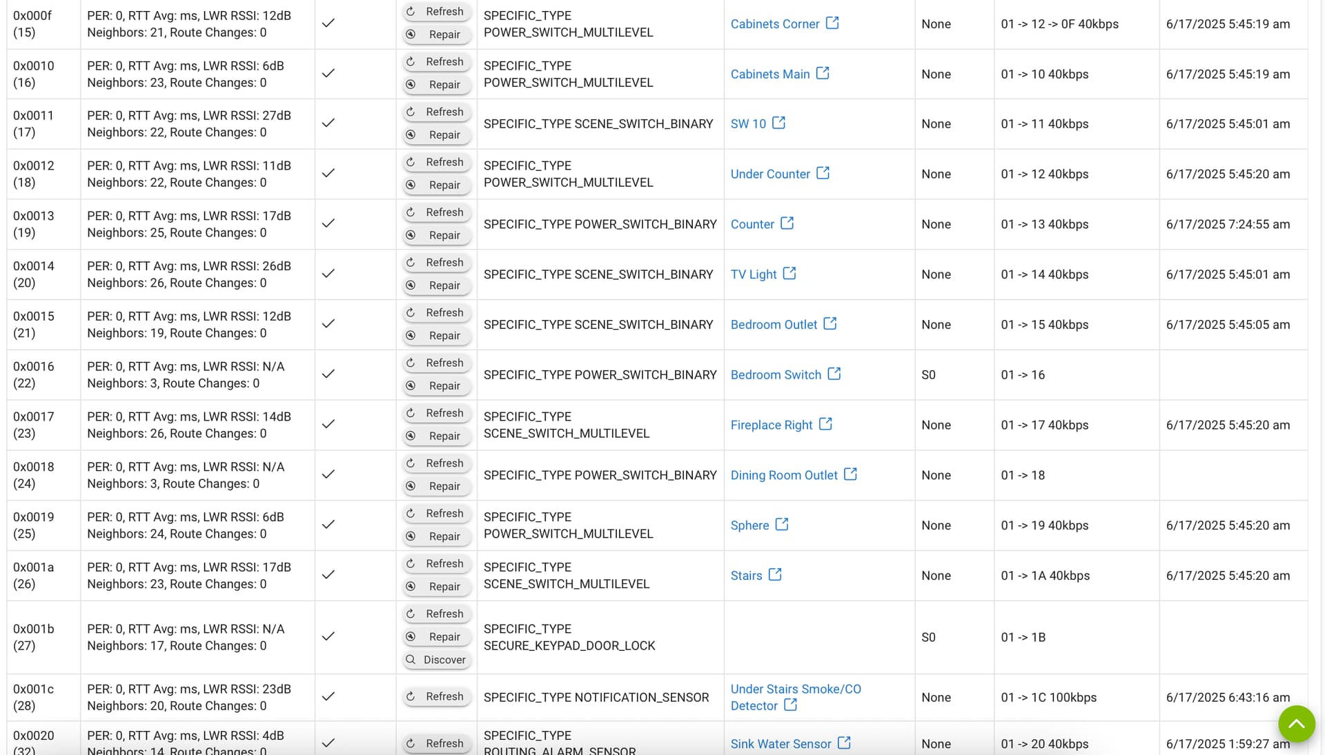The width and height of the screenshot is (1325, 755).
Task: Click checkmark status for node 0x0011
Action: [328, 123]
